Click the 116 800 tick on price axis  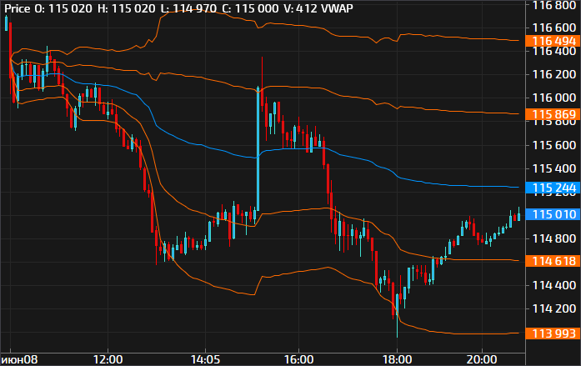553,5
